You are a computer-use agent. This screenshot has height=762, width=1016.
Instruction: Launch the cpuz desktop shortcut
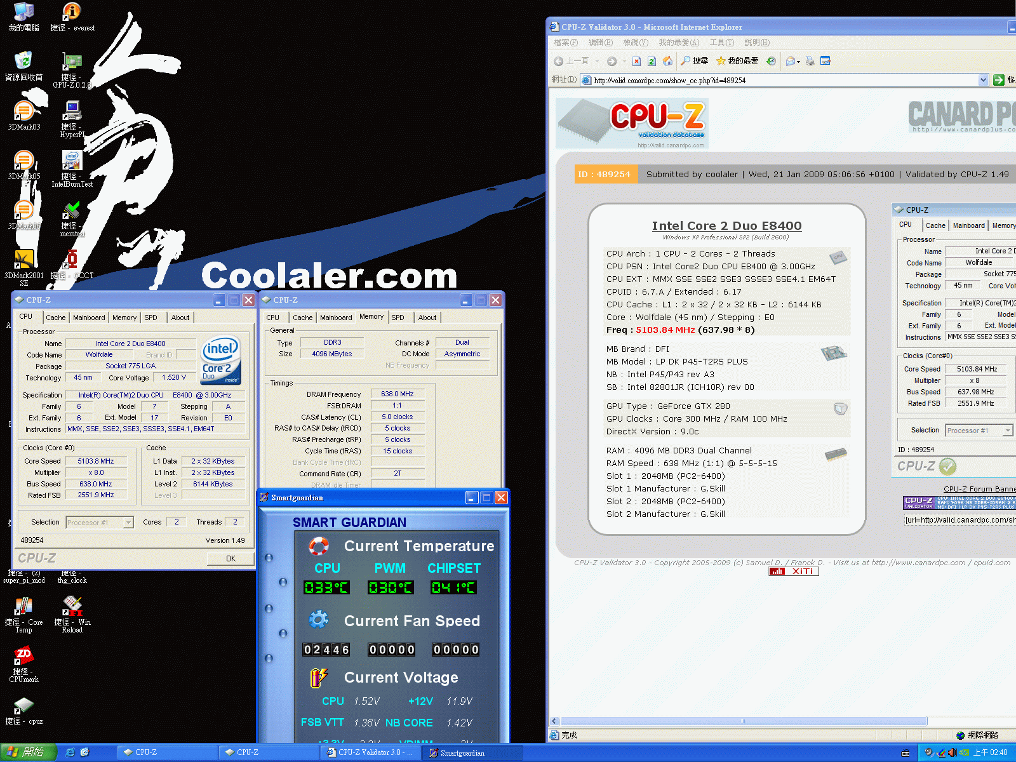[23, 711]
